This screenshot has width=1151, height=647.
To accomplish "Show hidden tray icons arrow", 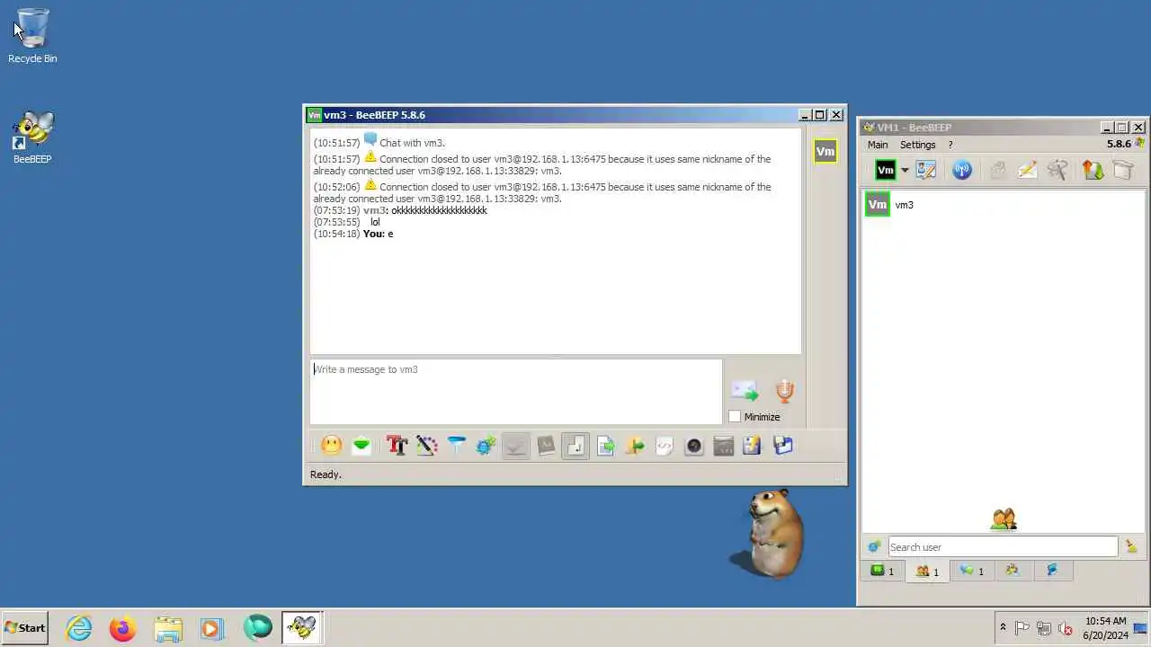I will click(1003, 628).
